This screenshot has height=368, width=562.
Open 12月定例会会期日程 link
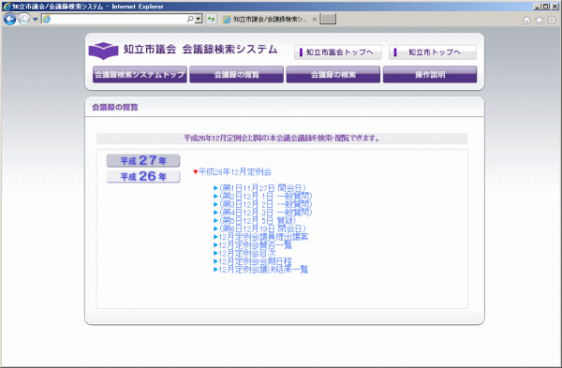(255, 261)
